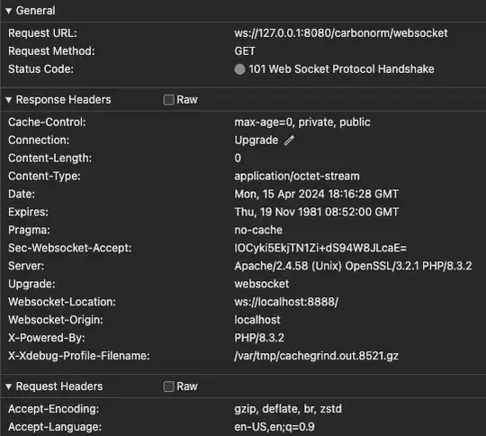The height and width of the screenshot is (436, 486).
Task: Click the pencil edit icon next to Upgrade
Action: pos(289,141)
